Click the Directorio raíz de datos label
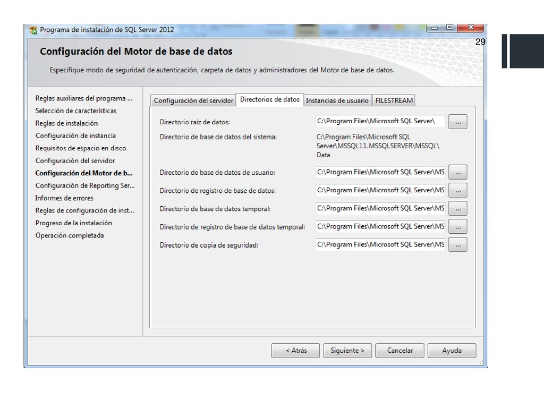This screenshot has width=544, height=408. point(194,122)
